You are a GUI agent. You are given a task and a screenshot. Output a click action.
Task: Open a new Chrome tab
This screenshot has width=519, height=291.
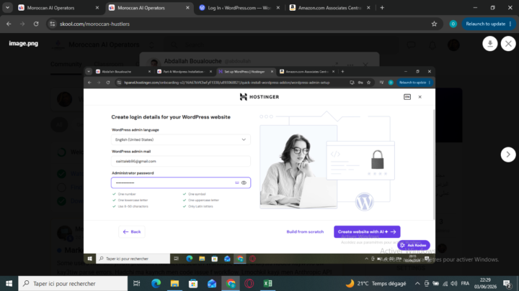pos(382,8)
